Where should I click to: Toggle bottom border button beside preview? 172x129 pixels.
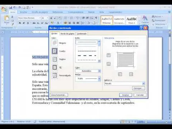click(109, 64)
